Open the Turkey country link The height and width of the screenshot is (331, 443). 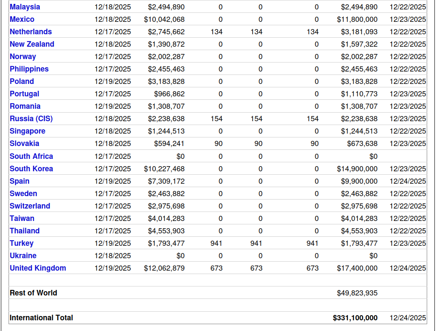tap(22, 243)
